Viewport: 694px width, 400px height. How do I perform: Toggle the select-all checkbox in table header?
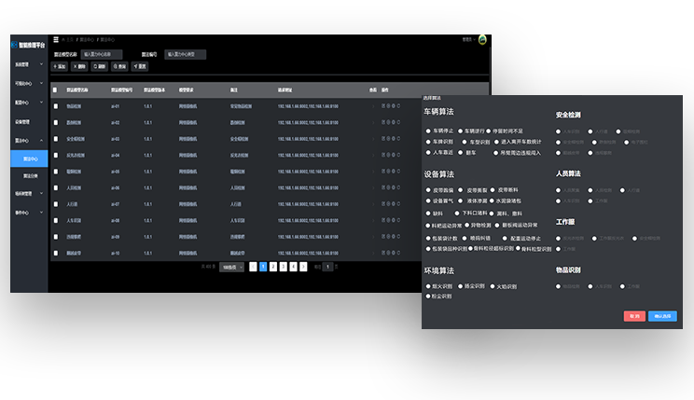pos(55,90)
